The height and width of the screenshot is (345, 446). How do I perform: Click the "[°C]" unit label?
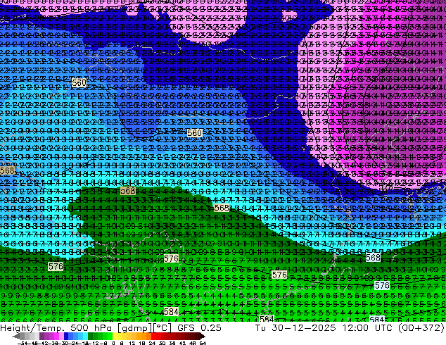point(163,328)
